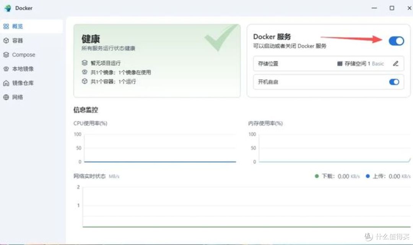Toggle the 开机自启 autostart switch
413x245 pixels.
(394, 82)
